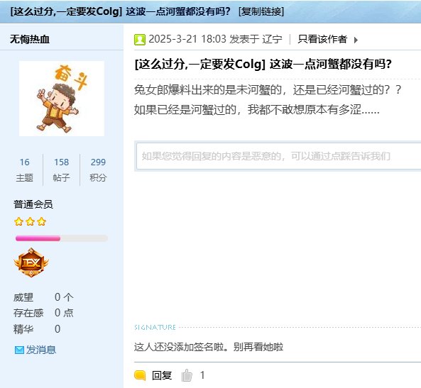
Task: Click the orange medal badge icon
Action: pyautogui.click(x=31, y=262)
